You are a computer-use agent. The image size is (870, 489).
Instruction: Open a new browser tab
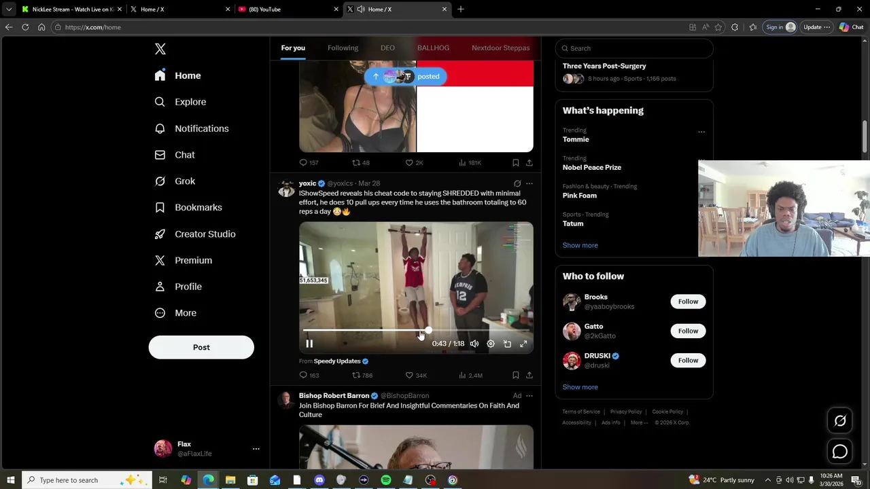(x=461, y=9)
